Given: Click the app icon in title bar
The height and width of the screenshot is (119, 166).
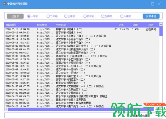Looking at the screenshot, I should (5, 4).
